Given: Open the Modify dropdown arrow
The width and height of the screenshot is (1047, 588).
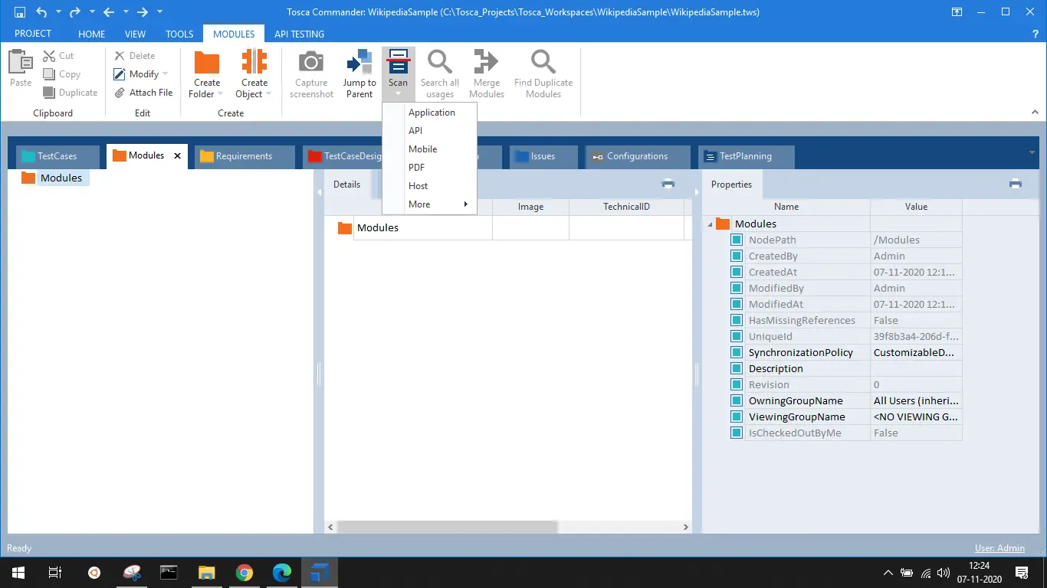Looking at the screenshot, I should click(165, 74).
